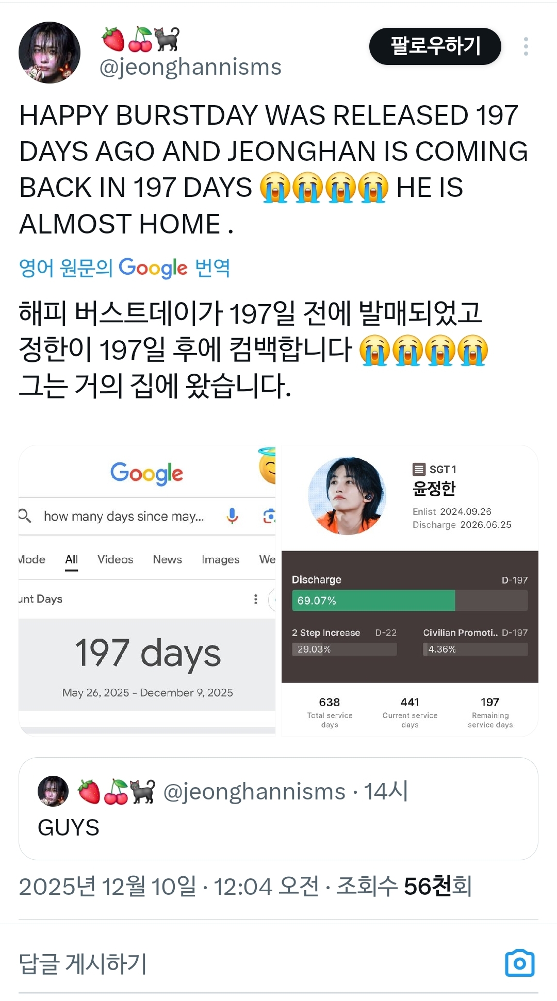Tap the small avatar in quoted tweet
The width and height of the screenshot is (557, 1001).
point(53,791)
